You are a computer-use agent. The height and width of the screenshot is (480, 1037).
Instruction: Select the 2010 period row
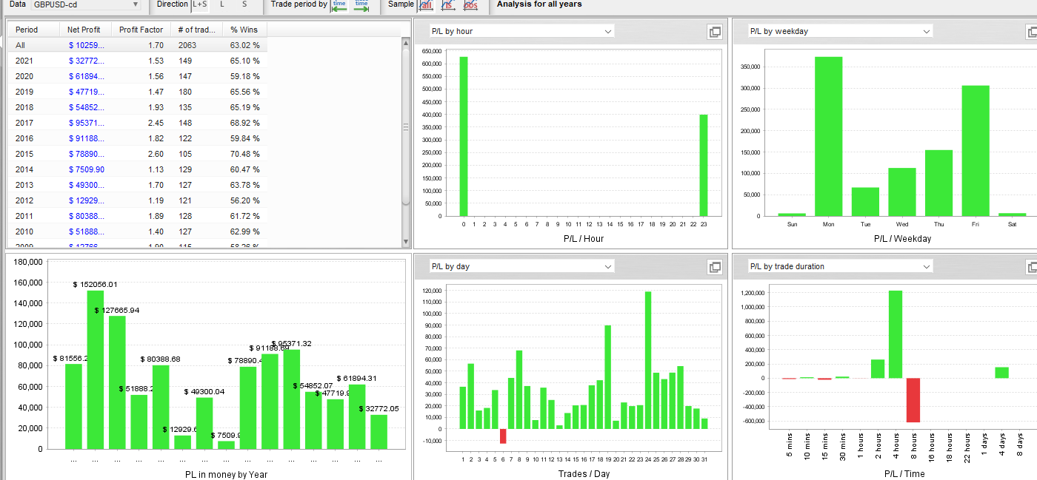pyautogui.click(x=138, y=231)
